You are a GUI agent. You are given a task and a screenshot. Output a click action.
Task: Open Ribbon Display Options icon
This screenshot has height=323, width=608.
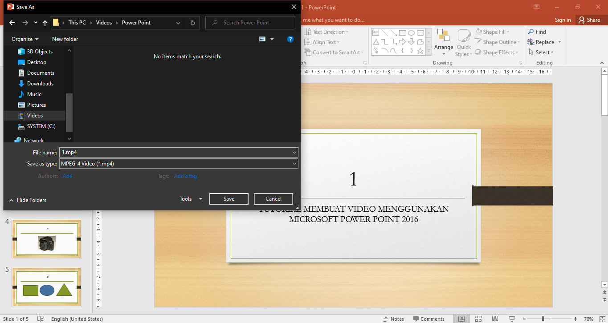(537, 7)
